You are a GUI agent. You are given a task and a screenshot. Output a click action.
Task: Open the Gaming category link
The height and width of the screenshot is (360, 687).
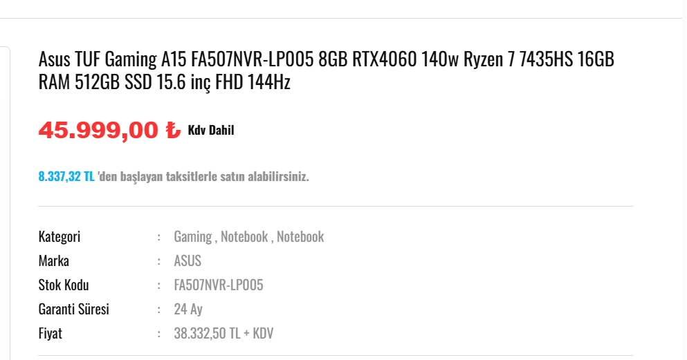[193, 236]
